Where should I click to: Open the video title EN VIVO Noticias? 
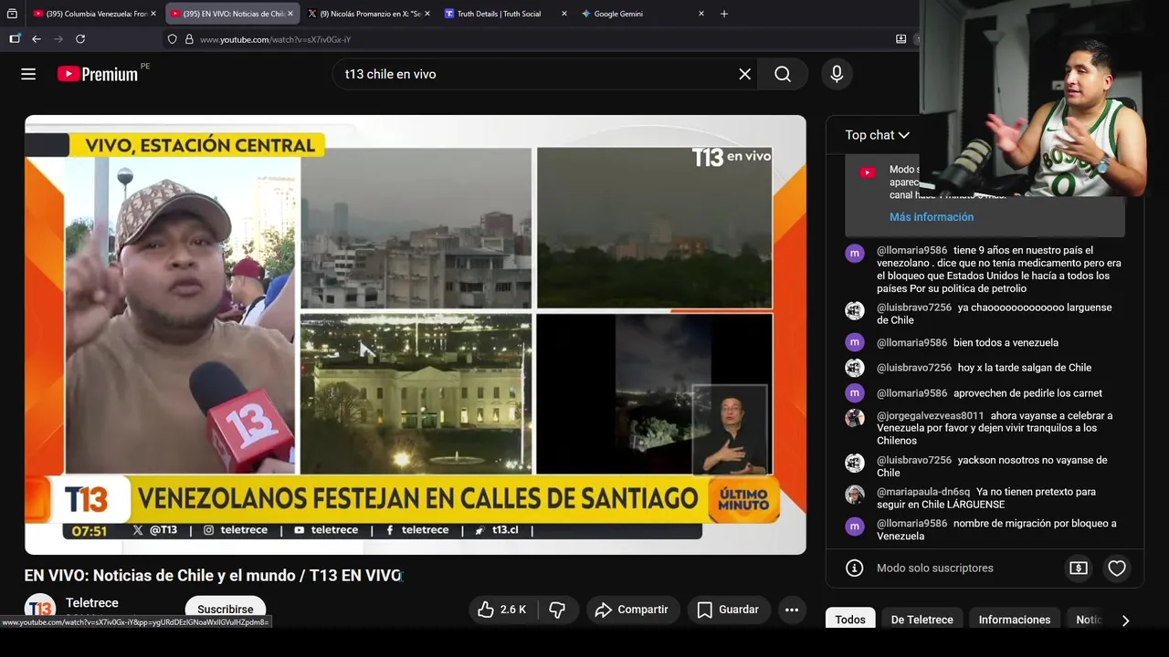(x=213, y=576)
